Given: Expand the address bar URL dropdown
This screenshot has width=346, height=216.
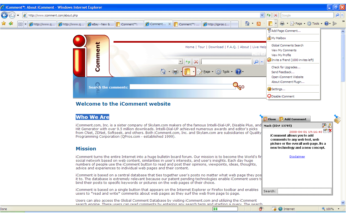Looking at the screenshot, I should [262, 15].
